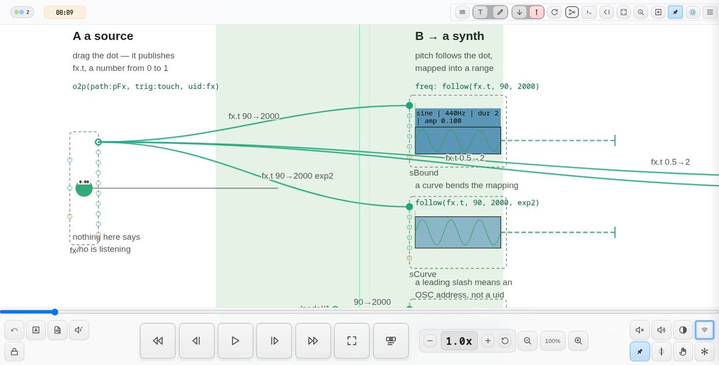The width and height of the screenshot is (719, 365).
Task: Click the document page icon
Action: click(58, 330)
